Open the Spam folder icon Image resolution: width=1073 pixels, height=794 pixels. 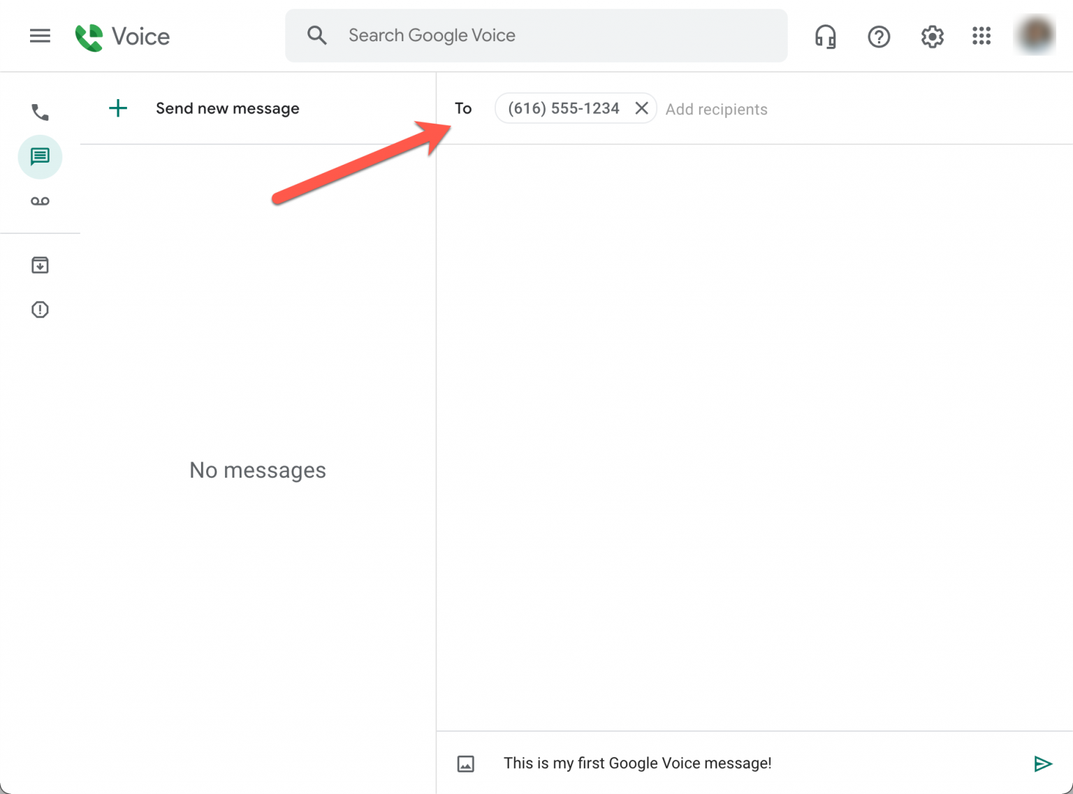pyautogui.click(x=40, y=309)
